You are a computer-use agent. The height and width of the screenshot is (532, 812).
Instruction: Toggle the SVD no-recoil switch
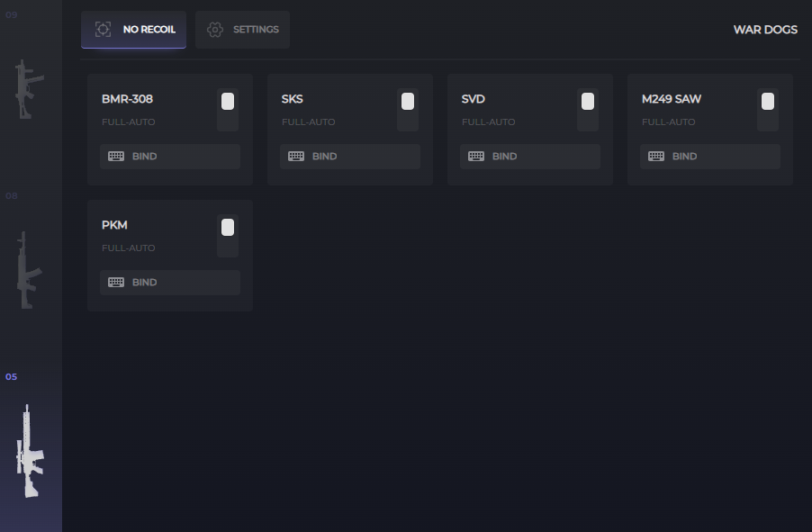(x=588, y=110)
